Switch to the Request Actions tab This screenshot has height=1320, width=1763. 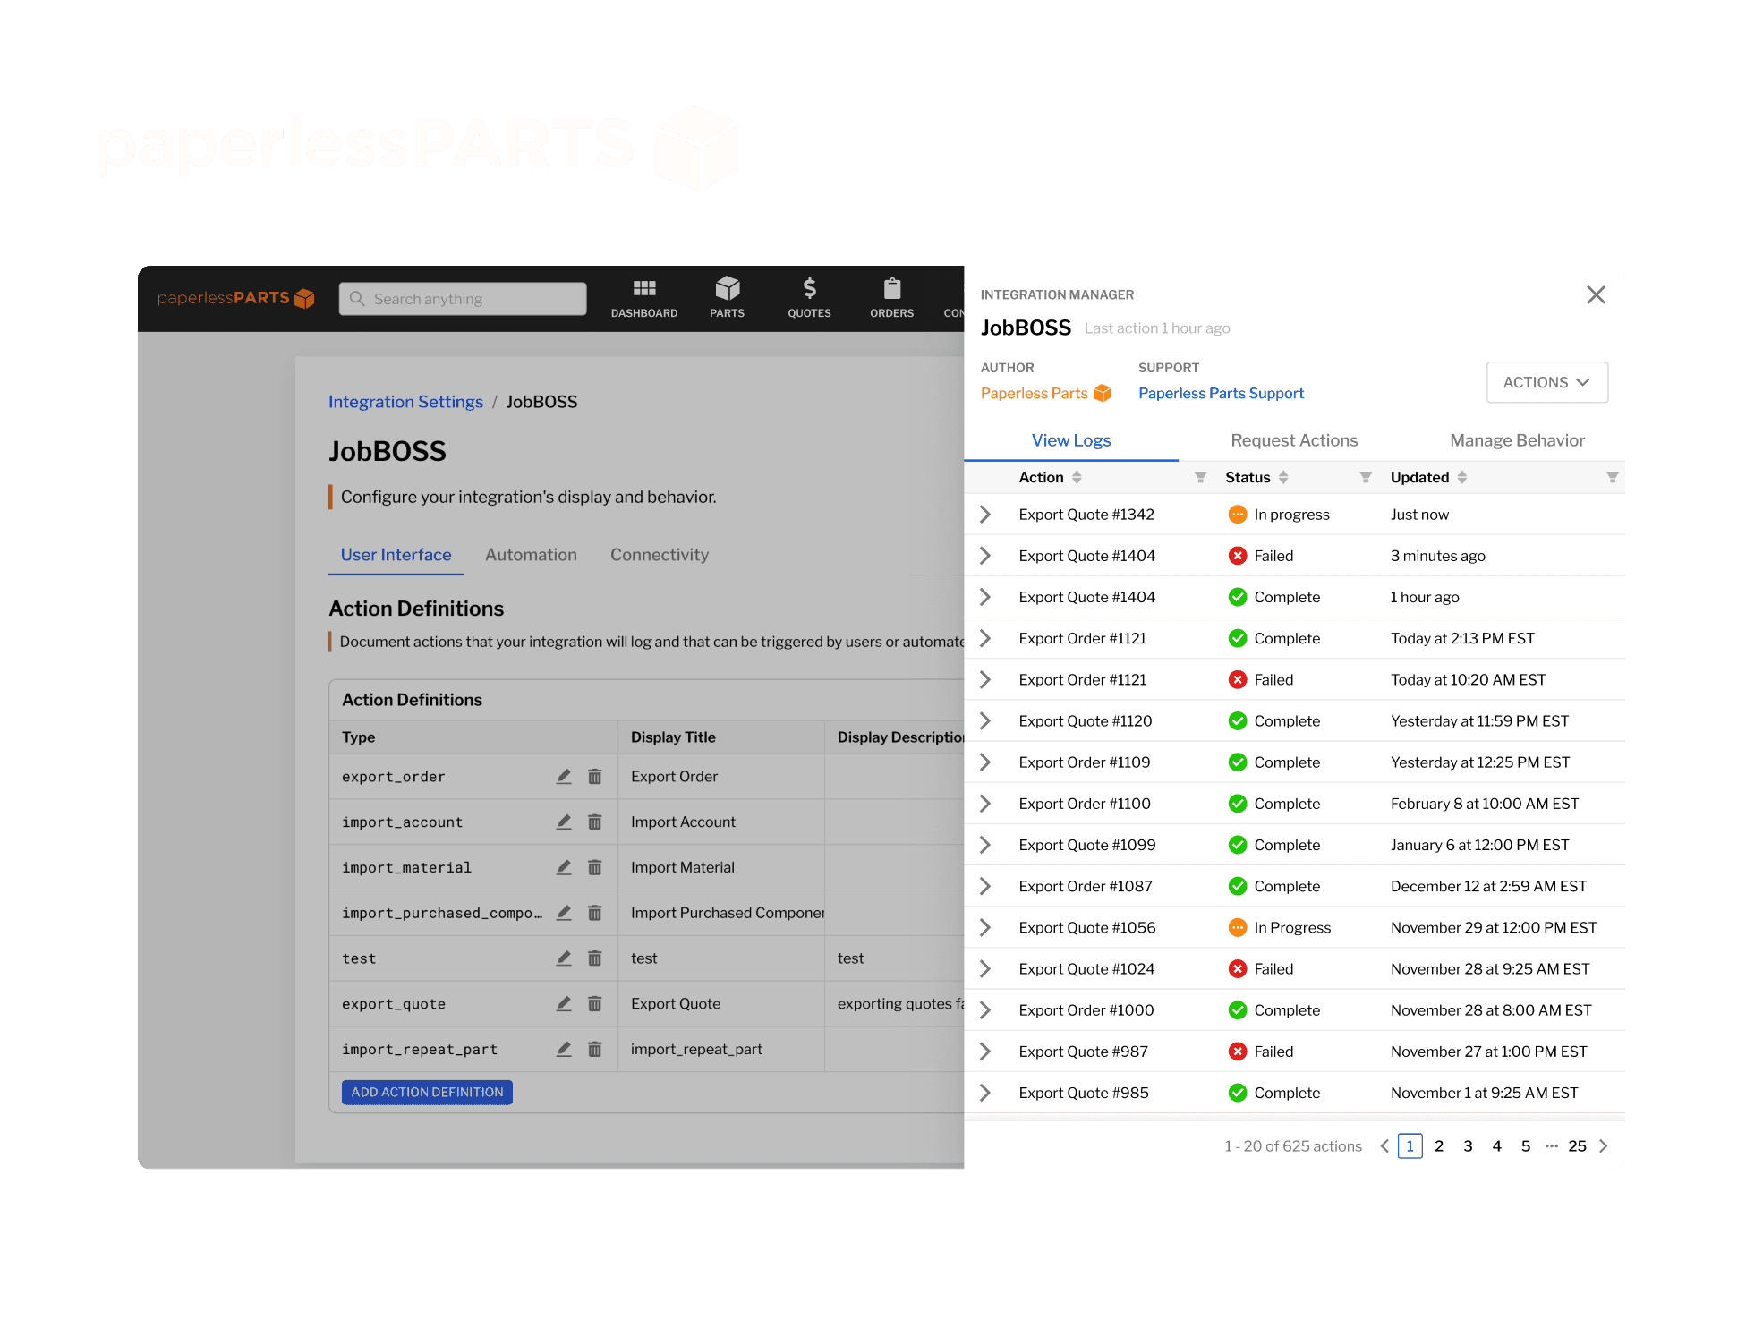1294,440
